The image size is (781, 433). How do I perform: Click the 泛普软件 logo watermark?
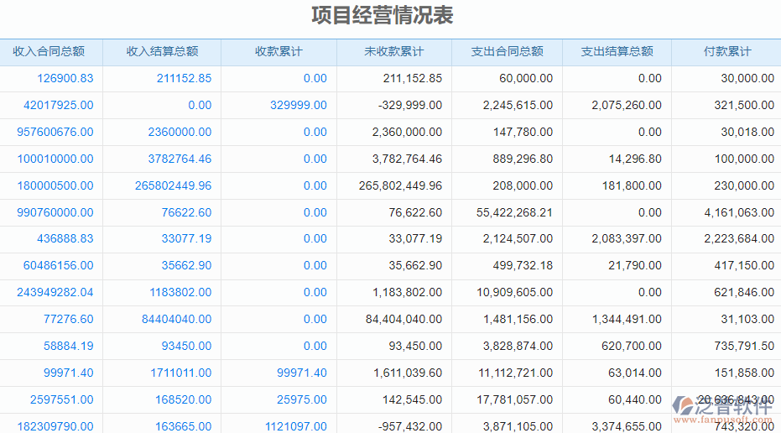723,407
